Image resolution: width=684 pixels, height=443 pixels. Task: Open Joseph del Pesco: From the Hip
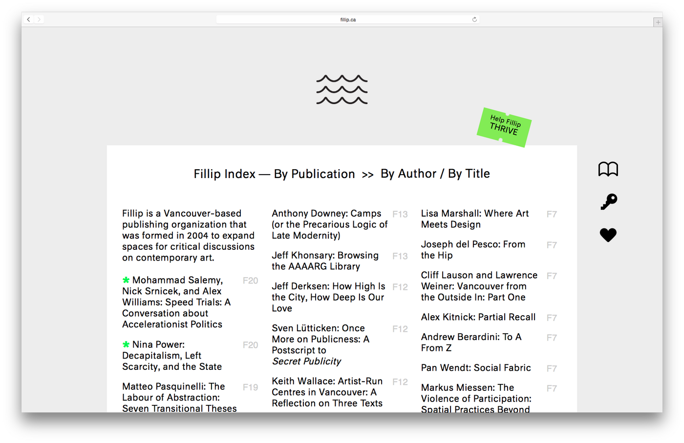[473, 250]
